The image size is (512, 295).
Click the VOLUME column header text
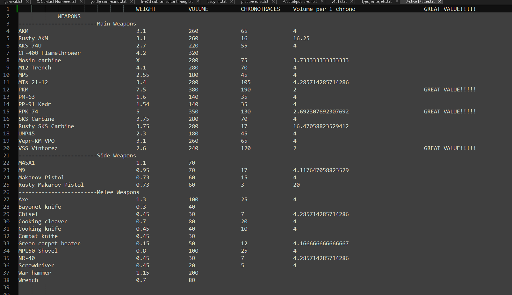198,9
